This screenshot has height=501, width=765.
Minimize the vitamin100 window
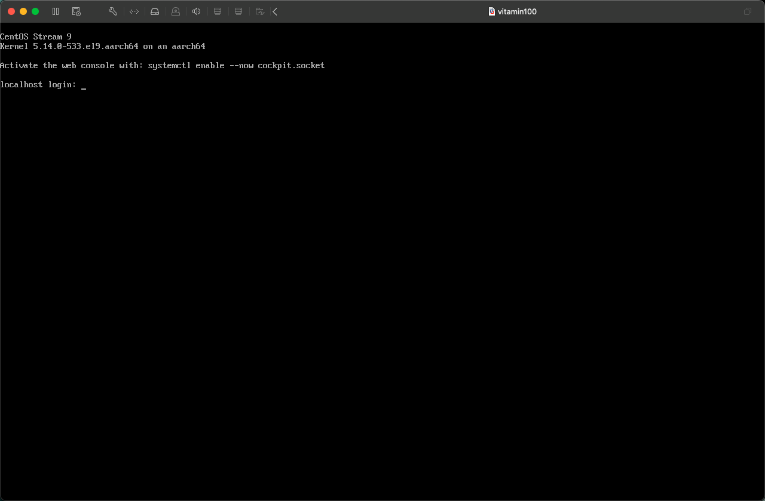(x=23, y=11)
